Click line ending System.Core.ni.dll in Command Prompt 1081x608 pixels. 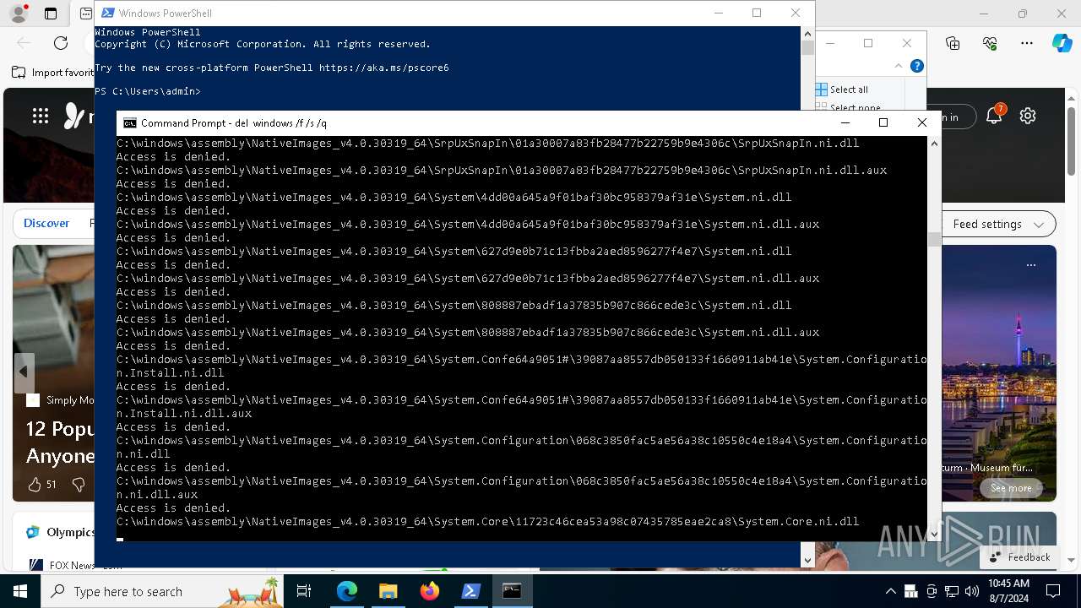coord(487,522)
